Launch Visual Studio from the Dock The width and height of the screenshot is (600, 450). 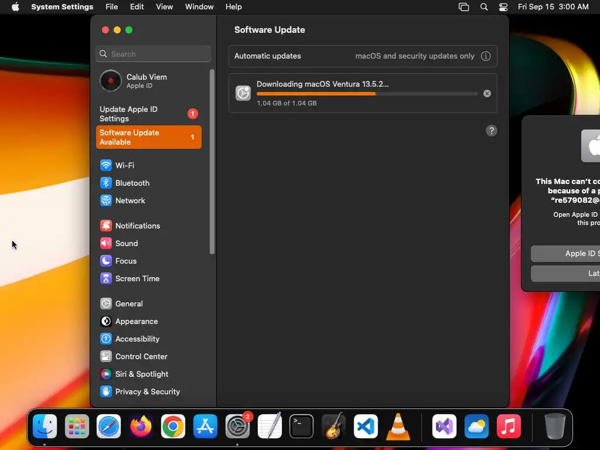pos(444,426)
